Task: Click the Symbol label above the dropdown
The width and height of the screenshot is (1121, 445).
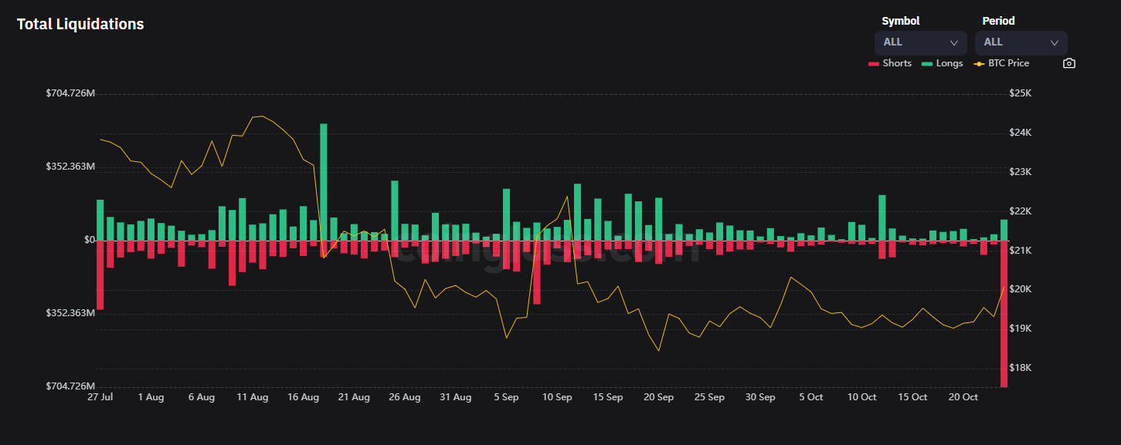Action: coord(900,21)
